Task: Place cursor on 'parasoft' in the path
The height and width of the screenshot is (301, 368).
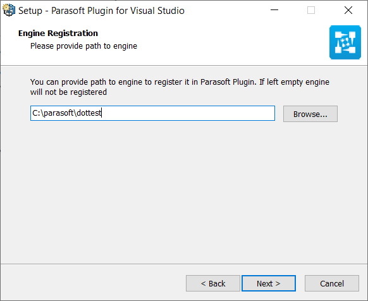Action: pos(59,113)
